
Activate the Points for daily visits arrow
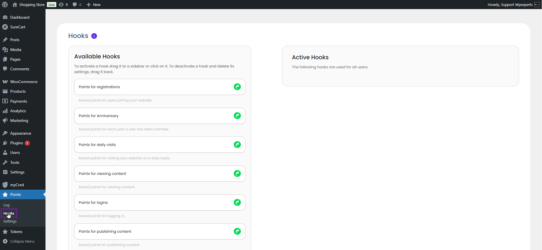(x=237, y=145)
